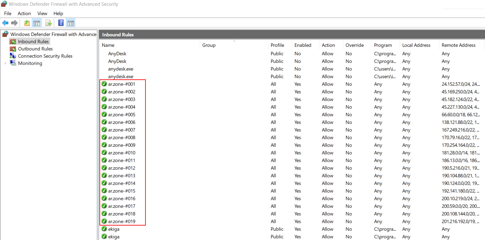Screen dimensions: 485x240
Task: Toggle the Show/Hide Action Pane icon
Action: tap(71, 23)
